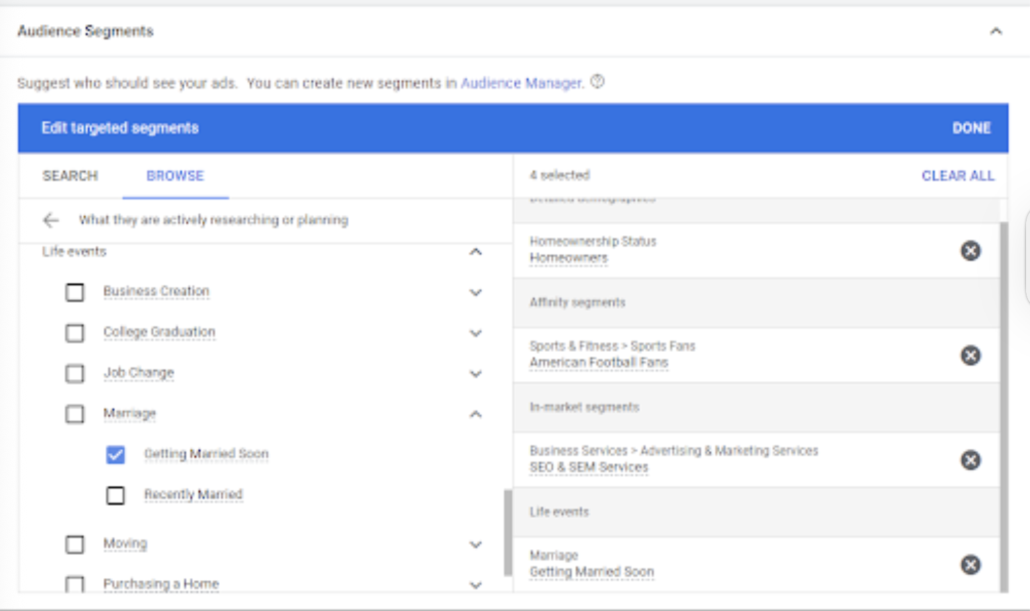Enable the Business Creation checkbox
Screen dimensions: 1030x611
coord(75,292)
